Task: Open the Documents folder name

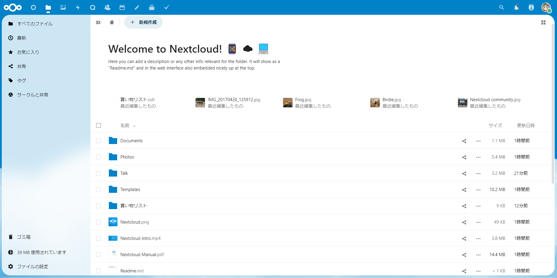Action: [131, 141]
